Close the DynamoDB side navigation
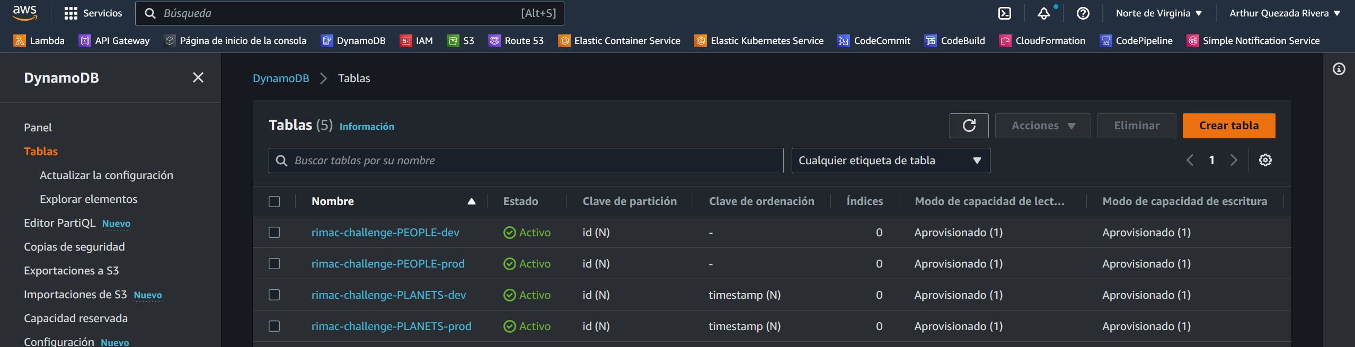This screenshot has width=1355, height=347. [198, 77]
